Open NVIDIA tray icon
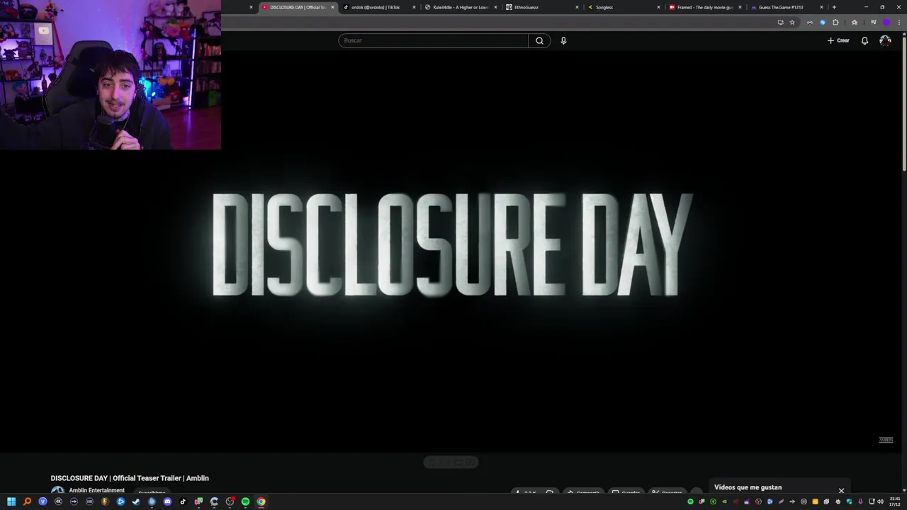907x510 pixels. tap(724, 501)
